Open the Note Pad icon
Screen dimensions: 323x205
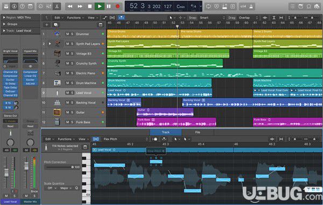[x=300, y=6]
